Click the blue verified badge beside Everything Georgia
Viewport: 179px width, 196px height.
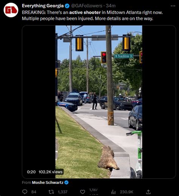(x=67, y=6)
